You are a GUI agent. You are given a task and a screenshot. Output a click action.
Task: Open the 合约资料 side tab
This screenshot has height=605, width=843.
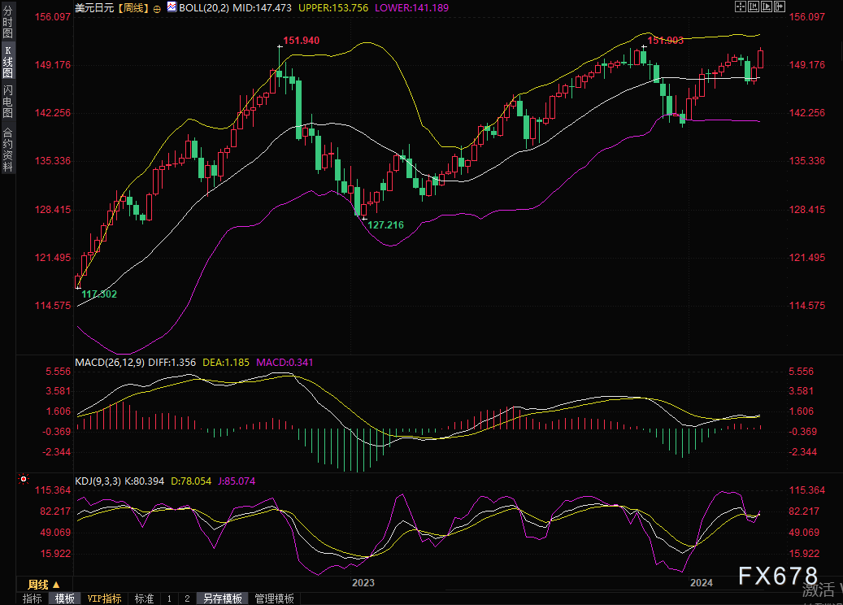[7, 150]
